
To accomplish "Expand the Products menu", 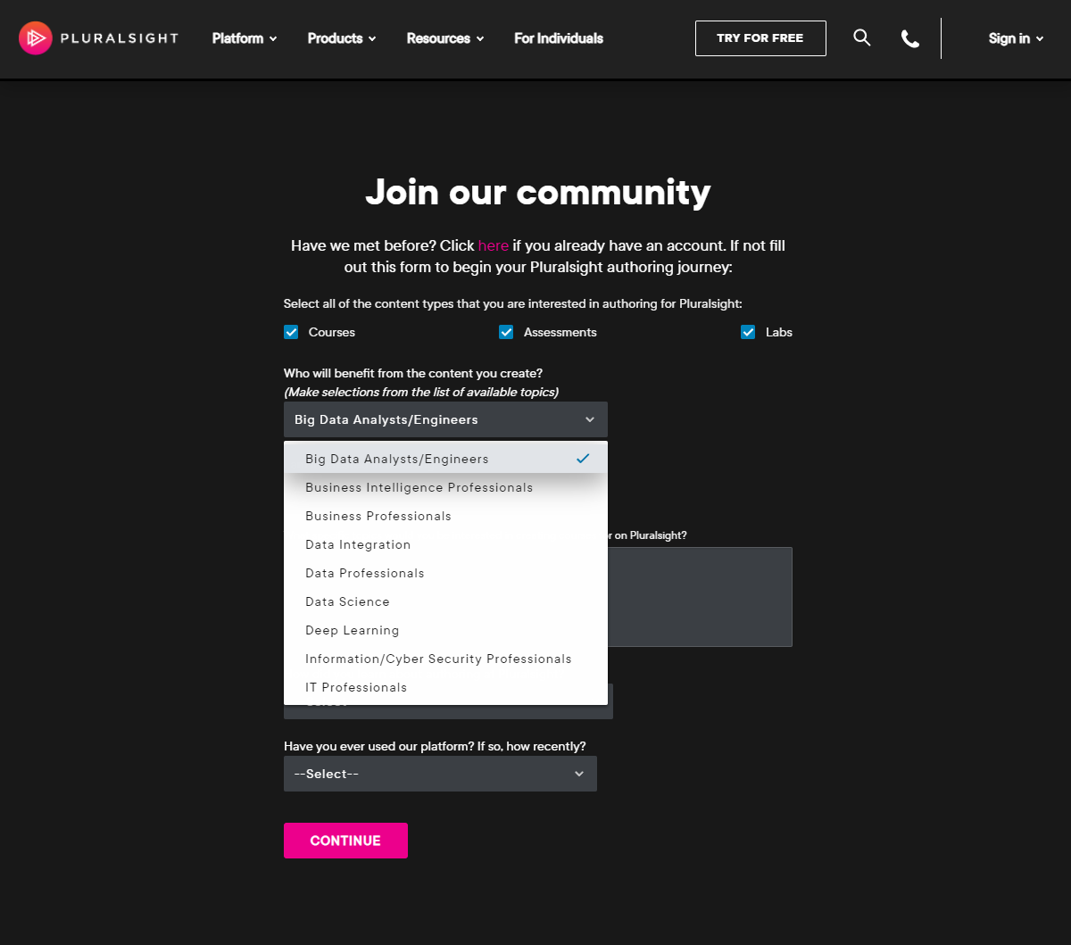I will [342, 38].
